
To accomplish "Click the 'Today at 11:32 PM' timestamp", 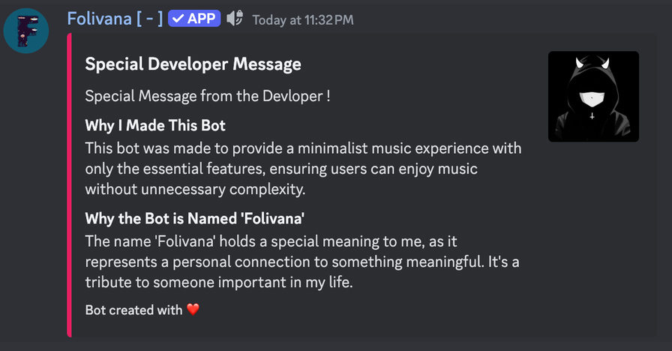I will [x=302, y=19].
